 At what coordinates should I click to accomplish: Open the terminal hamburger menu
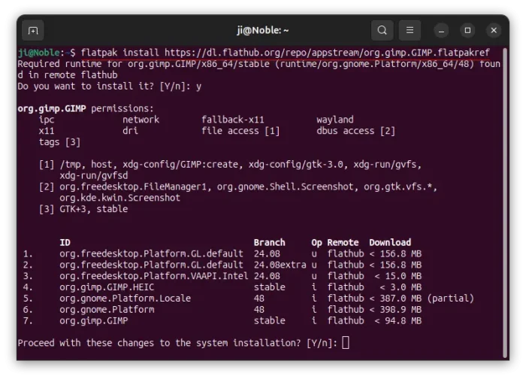point(410,30)
